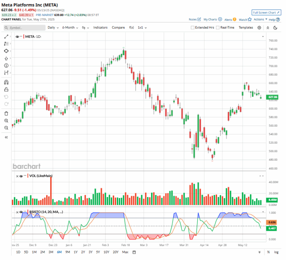Redo the chart action

click(6, 104)
